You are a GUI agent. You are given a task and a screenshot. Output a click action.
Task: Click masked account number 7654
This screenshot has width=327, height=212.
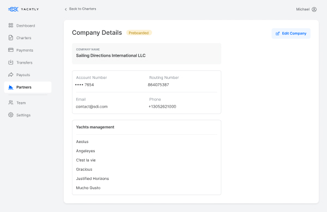[x=84, y=85]
